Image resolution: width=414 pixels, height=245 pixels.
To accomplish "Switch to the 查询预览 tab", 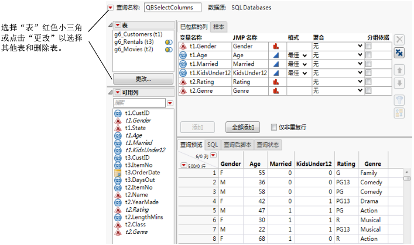I will (x=191, y=145).
